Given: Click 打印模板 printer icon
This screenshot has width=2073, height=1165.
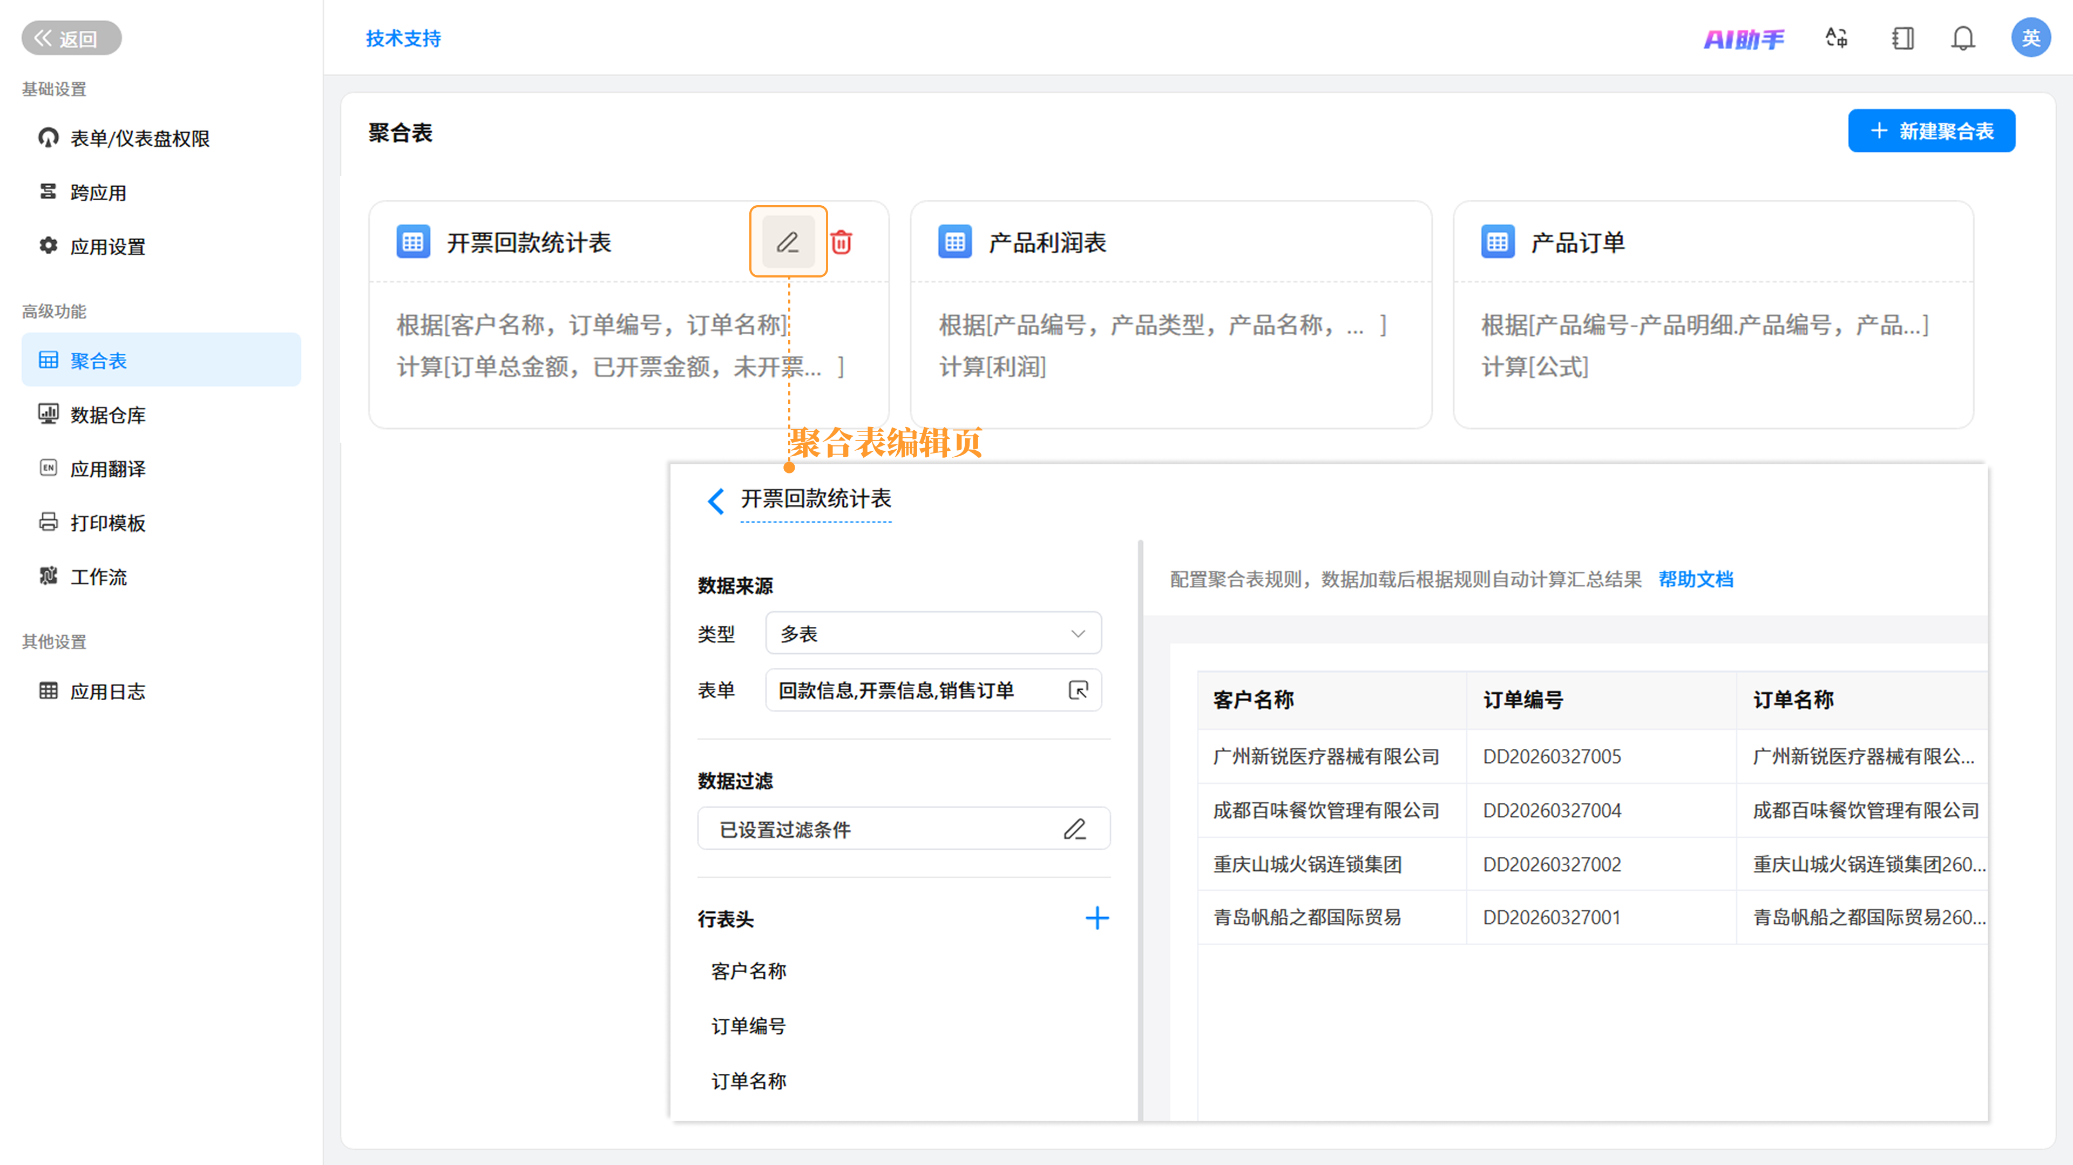Looking at the screenshot, I should tap(48, 521).
